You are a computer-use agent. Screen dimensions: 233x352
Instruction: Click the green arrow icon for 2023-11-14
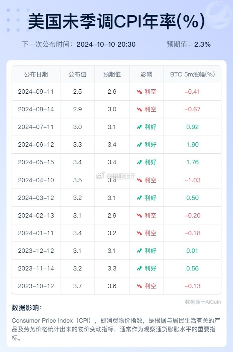click(139, 268)
